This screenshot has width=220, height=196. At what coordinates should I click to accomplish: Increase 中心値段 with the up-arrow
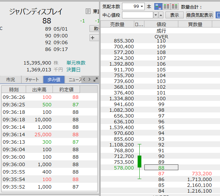(161, 15)
